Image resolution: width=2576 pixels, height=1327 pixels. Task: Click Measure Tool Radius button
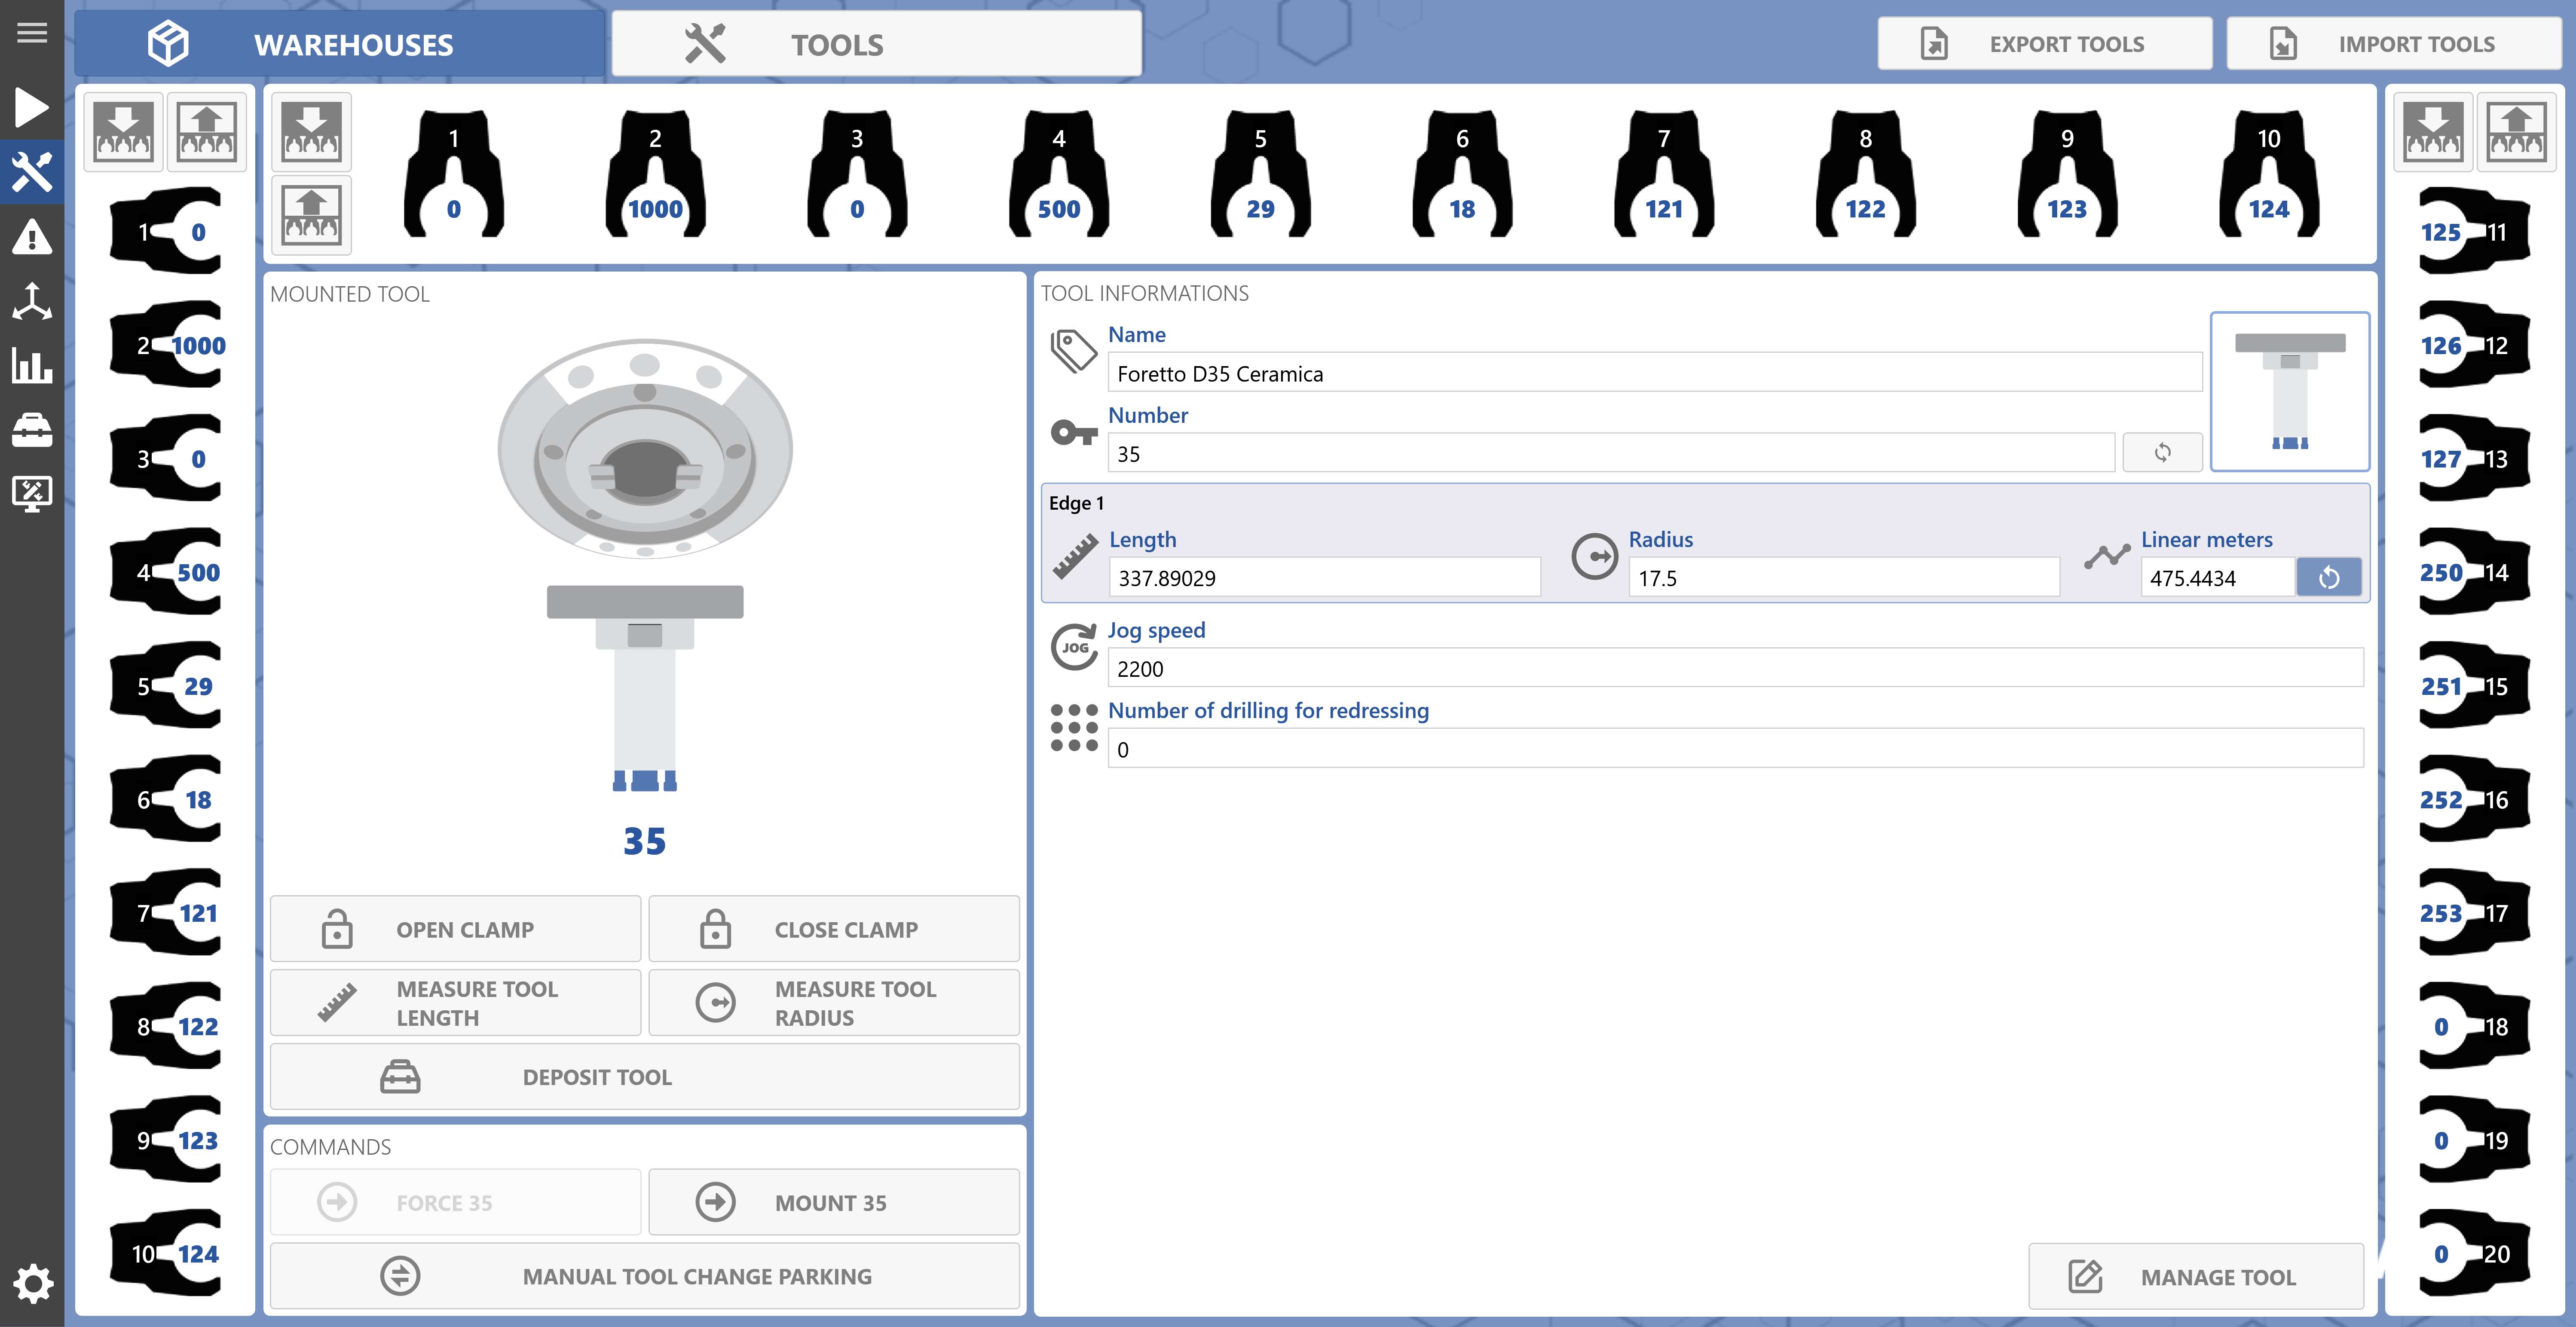(834, 1002)
